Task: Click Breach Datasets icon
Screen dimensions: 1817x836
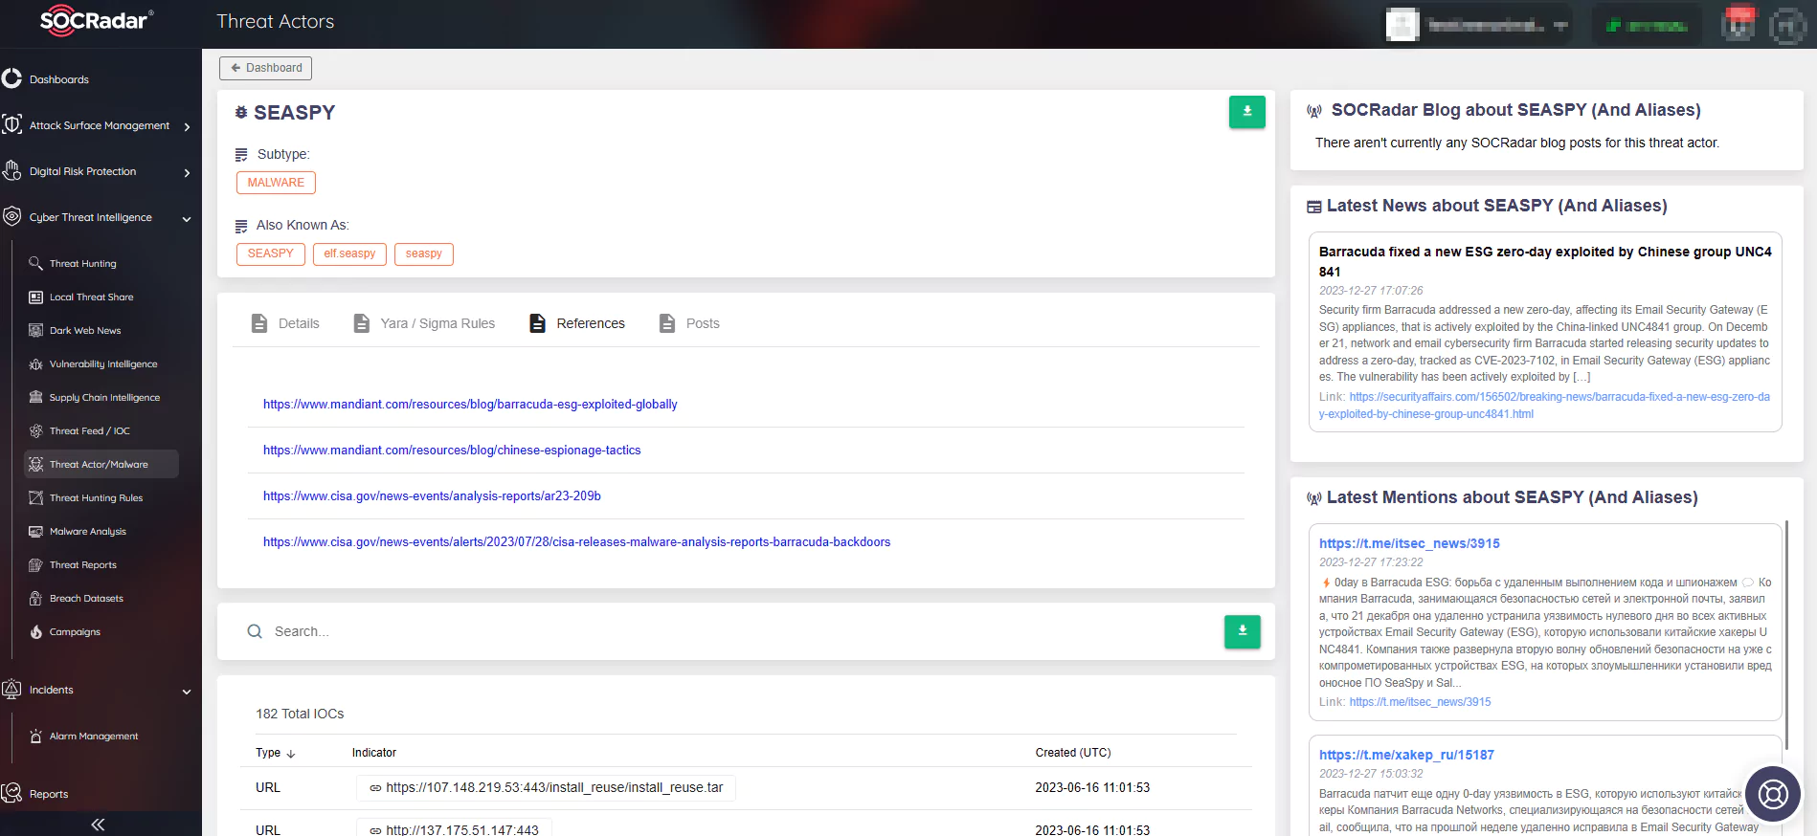Action: coord(35,598)
